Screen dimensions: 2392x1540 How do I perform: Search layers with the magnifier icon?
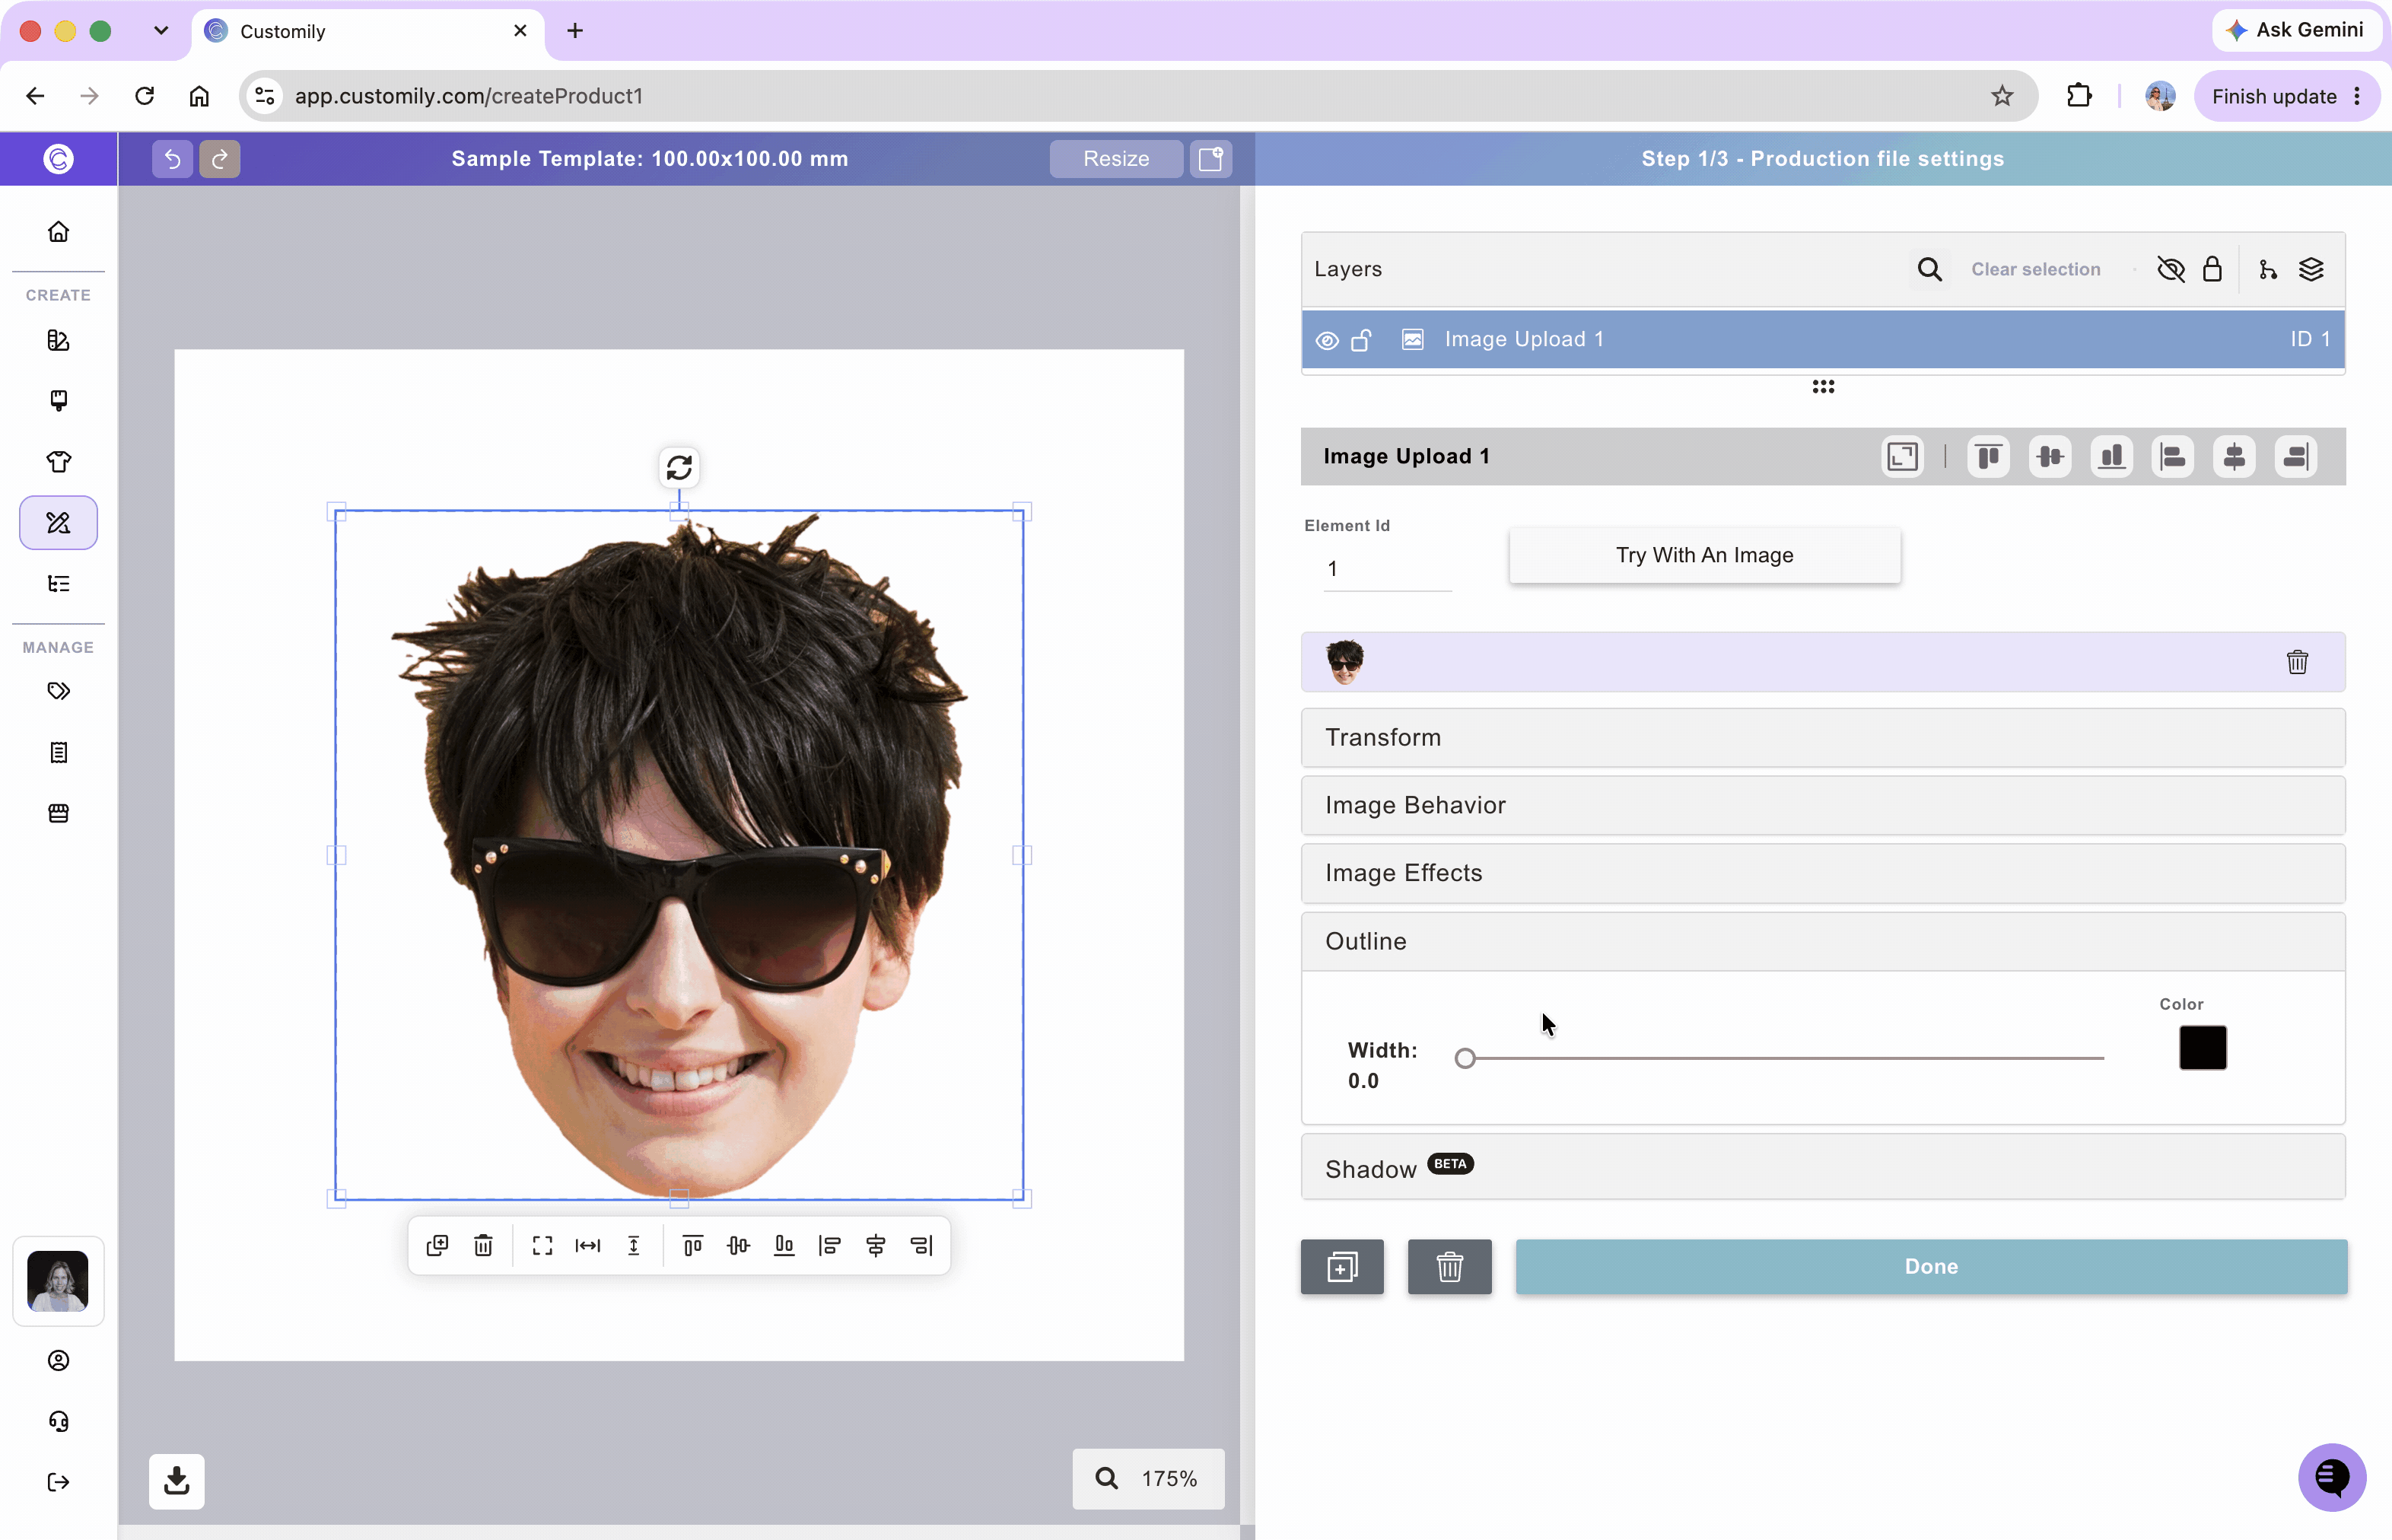point(1929,270)
